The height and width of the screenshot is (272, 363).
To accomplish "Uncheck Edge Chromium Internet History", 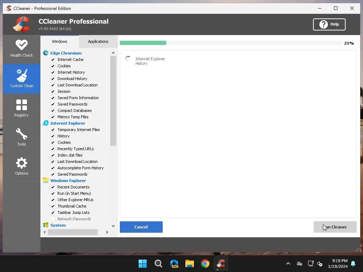I will tap(53, 72).
